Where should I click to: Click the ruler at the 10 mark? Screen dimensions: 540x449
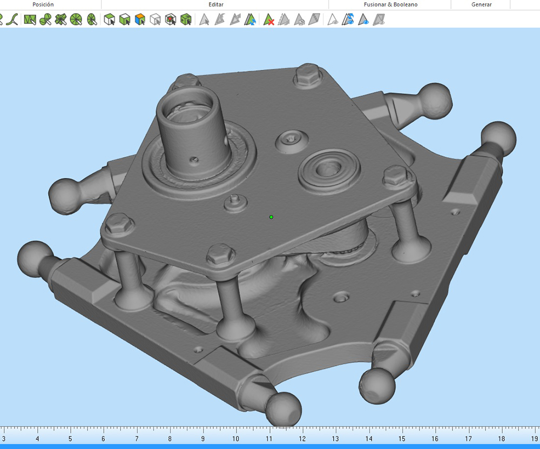(x=236, y=435)
